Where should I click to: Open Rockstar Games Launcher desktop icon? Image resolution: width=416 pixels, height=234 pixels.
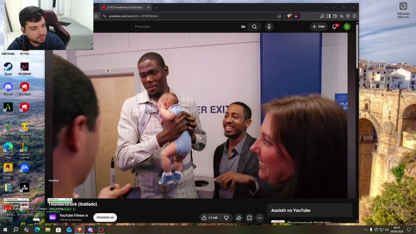(x=8, y=171)
